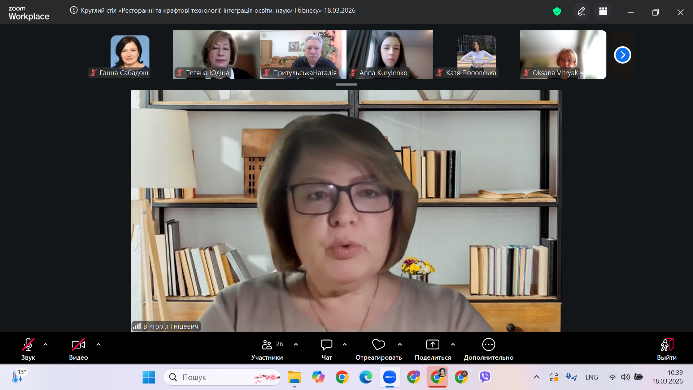Show next participants with blue arrow
Screen dimensions: 693x390
click(x=622, y=55)
